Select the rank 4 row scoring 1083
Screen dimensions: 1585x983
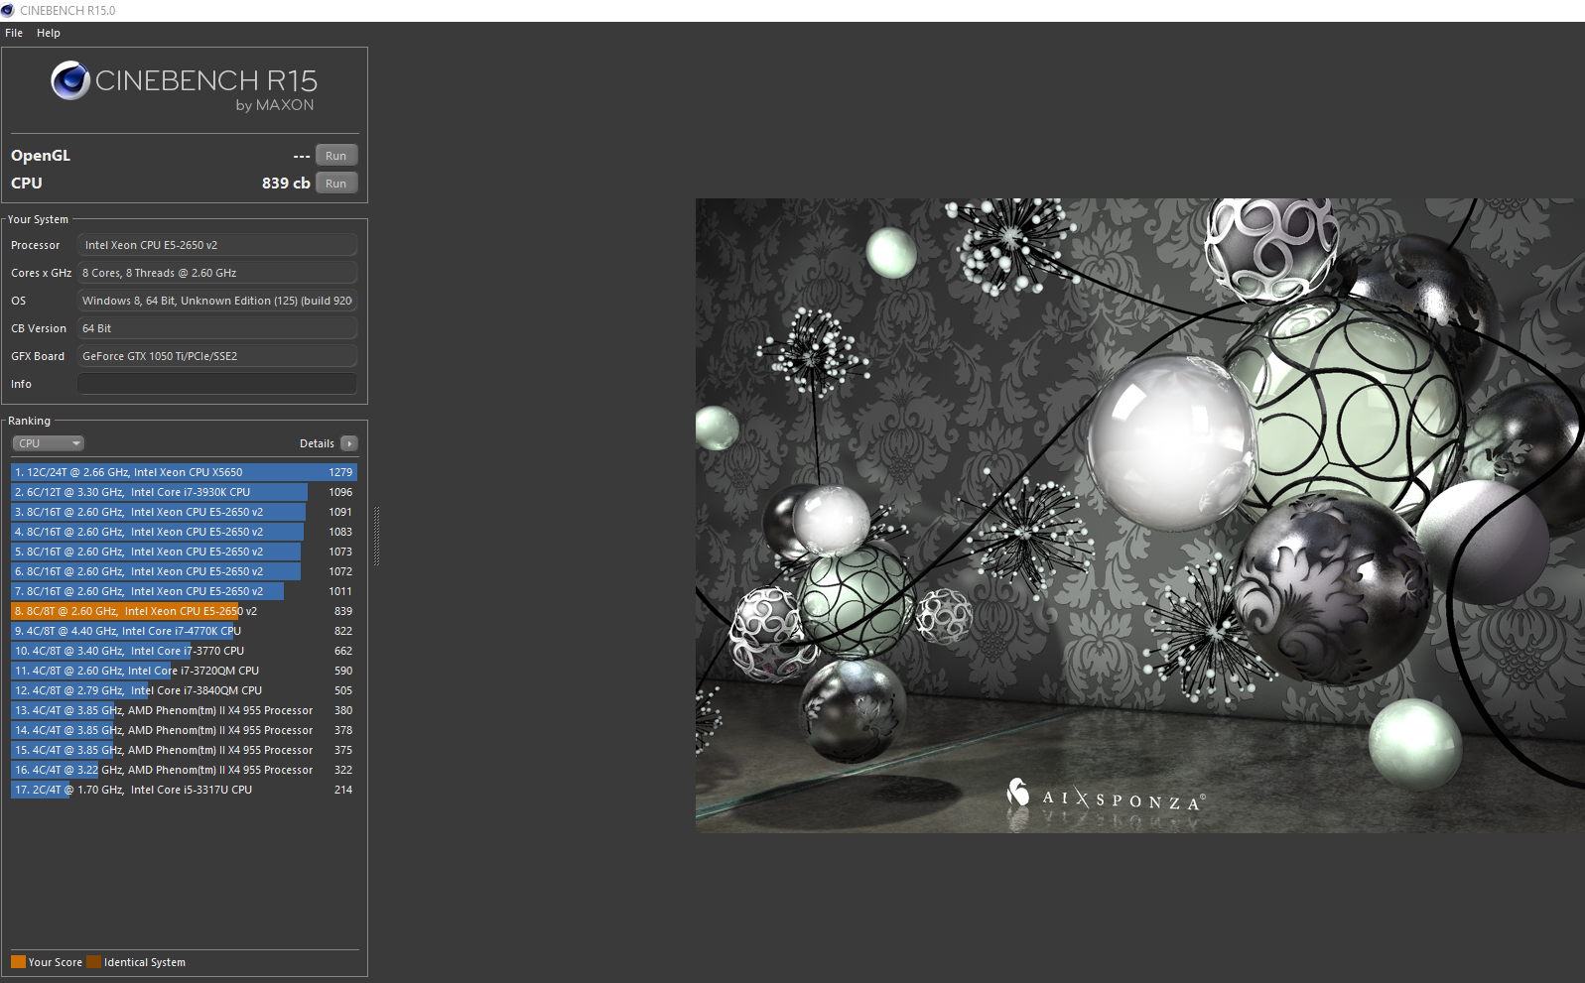tap(184, 532)
